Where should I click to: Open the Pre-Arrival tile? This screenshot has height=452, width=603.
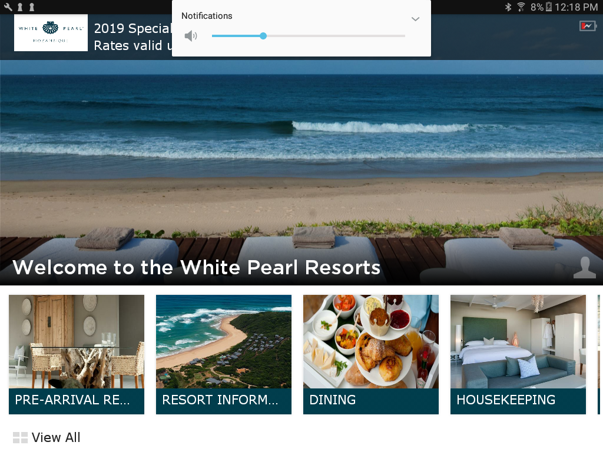click(x=77, y=354)
